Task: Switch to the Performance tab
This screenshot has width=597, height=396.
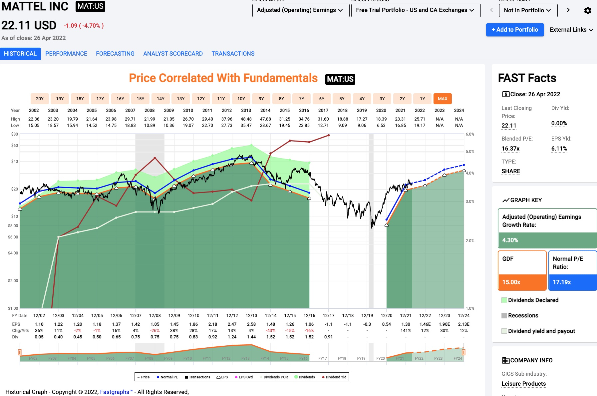Action: point(66,54)
